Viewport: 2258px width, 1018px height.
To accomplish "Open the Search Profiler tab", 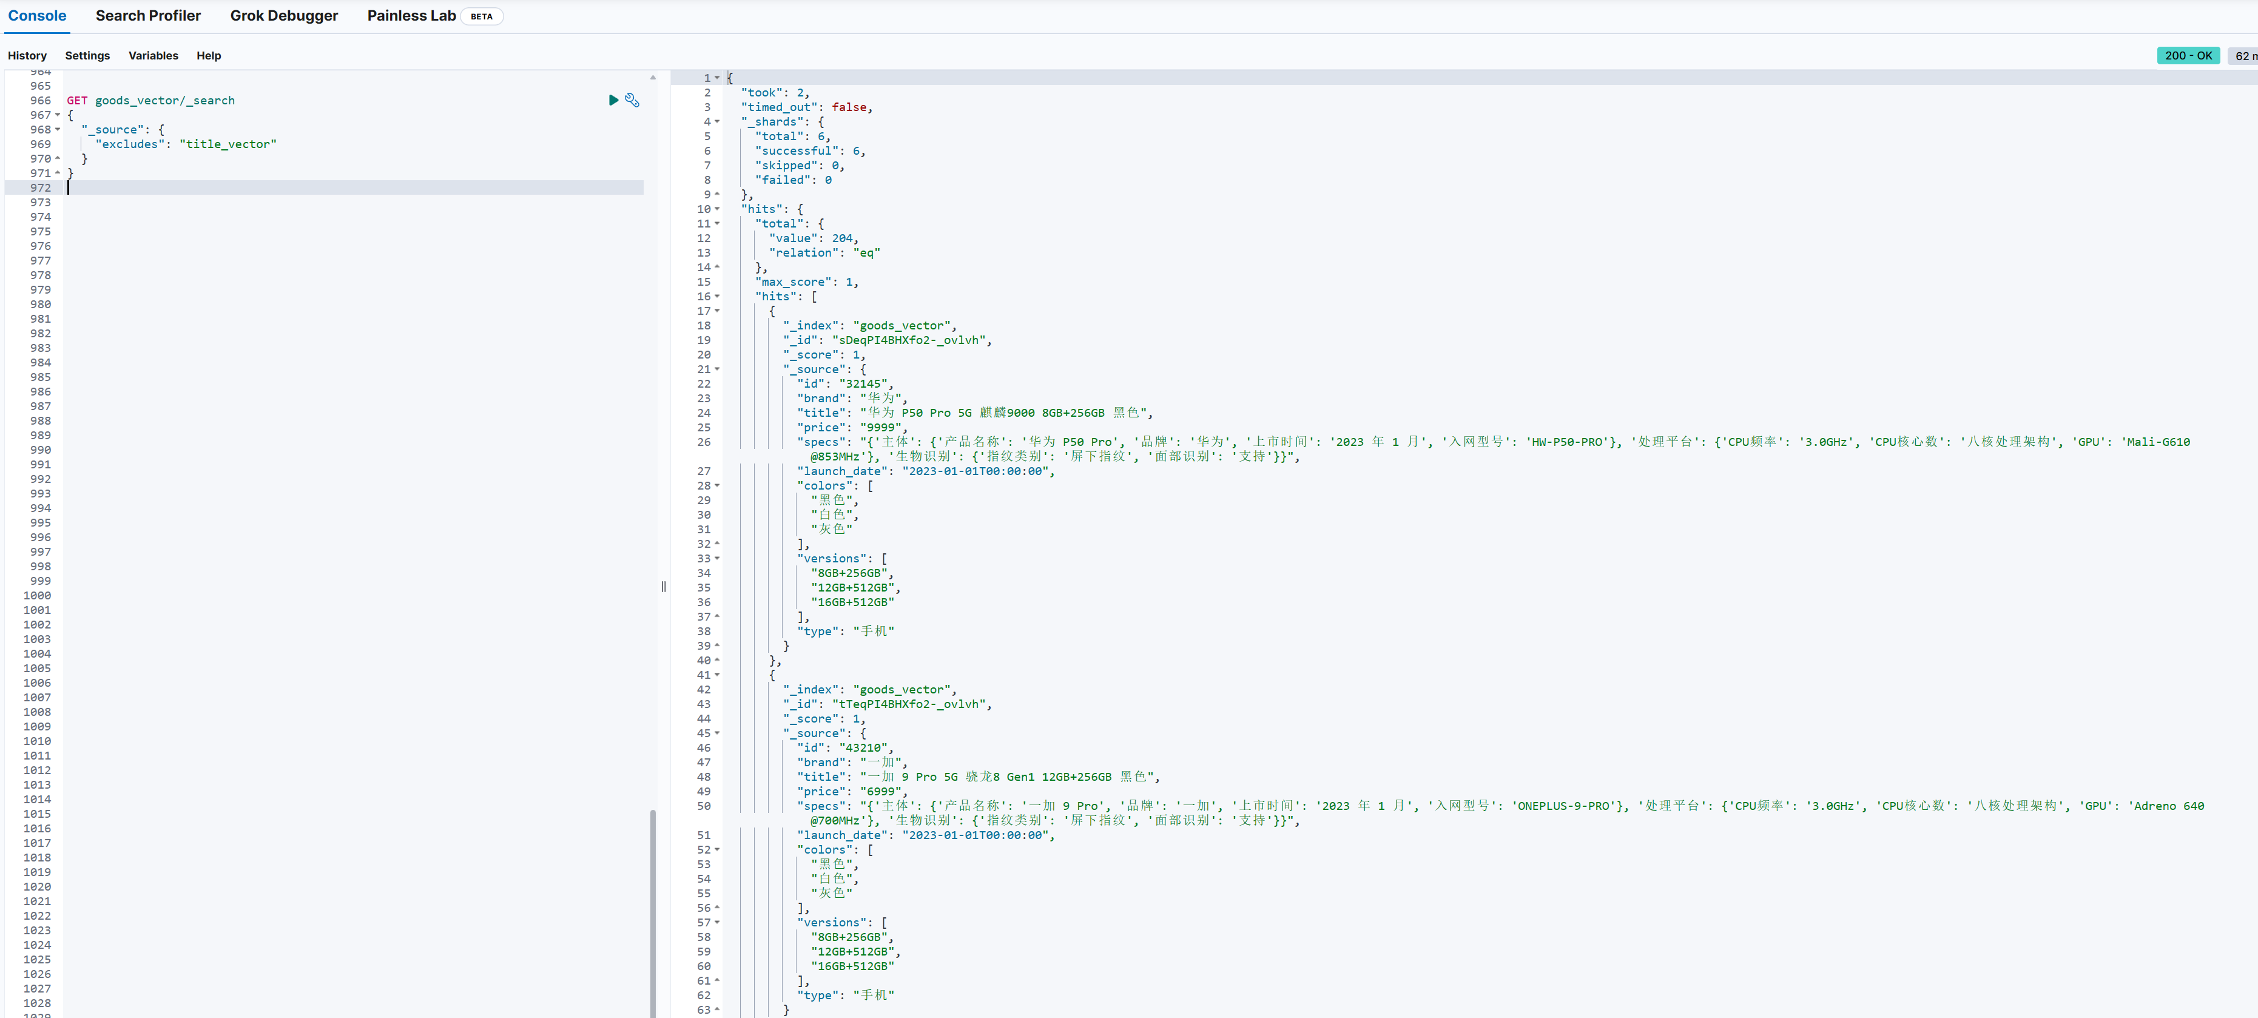I will [x=148, y=16].
